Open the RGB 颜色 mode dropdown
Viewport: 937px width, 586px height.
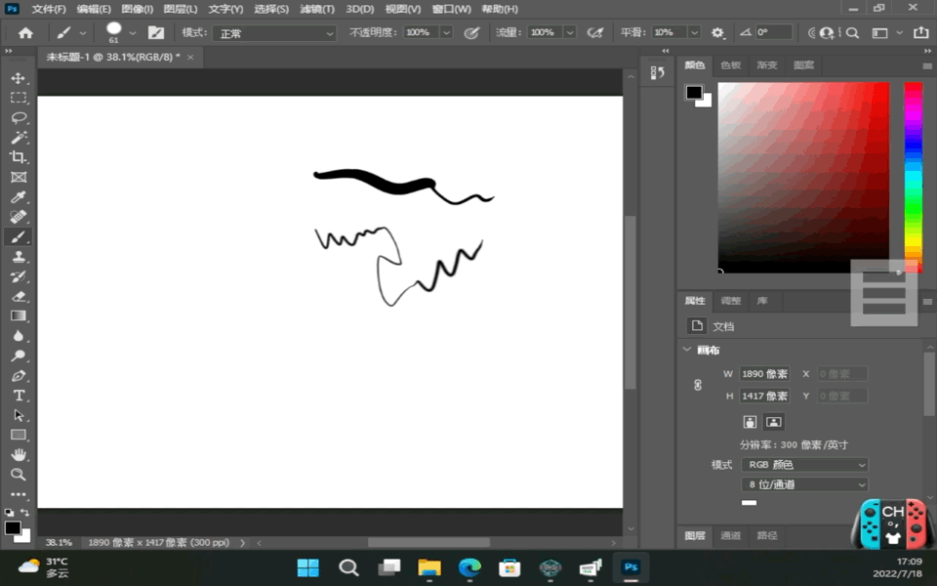[804, 465]
